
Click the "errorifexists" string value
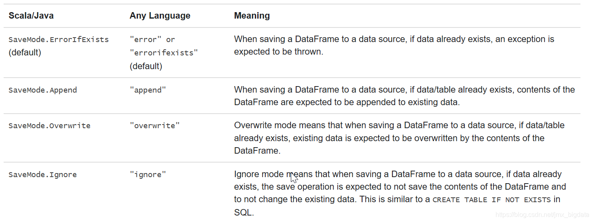pos(164,53)
